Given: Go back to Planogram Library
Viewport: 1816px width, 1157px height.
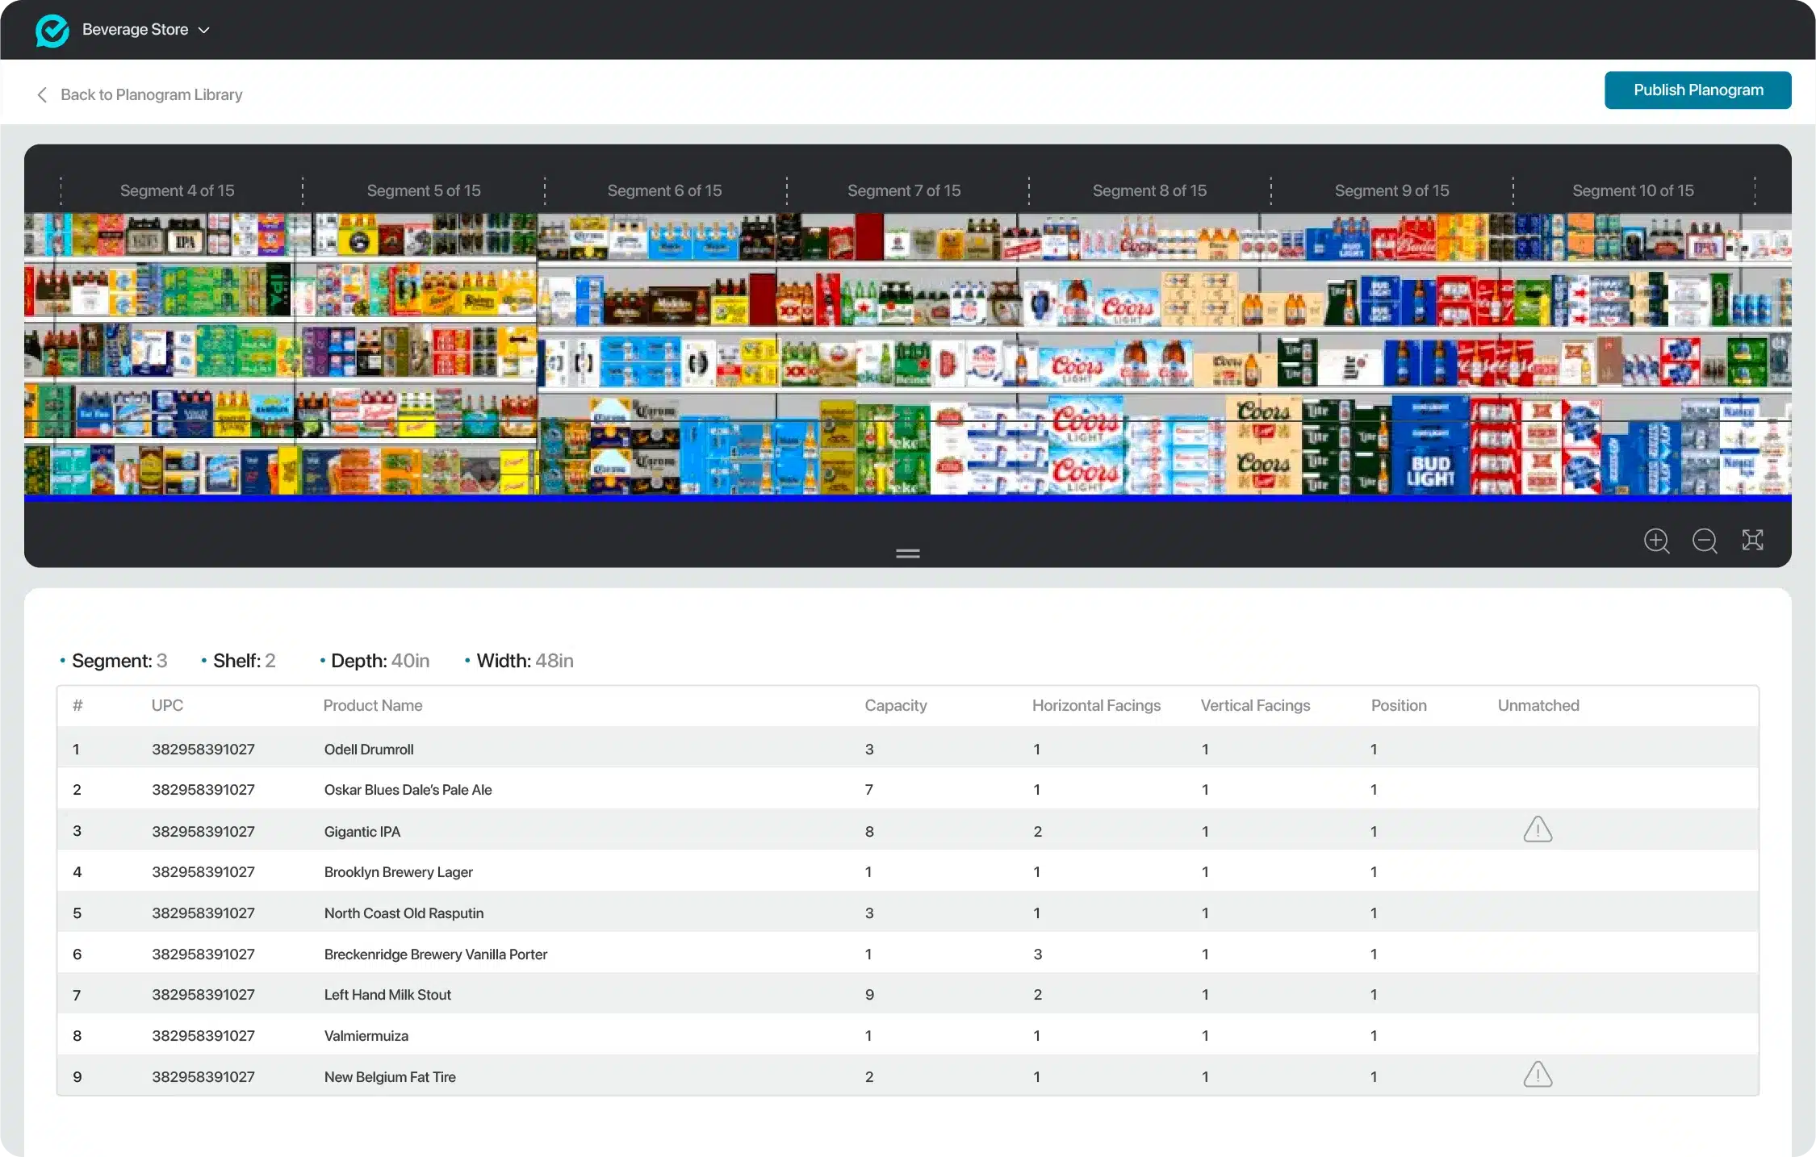Looking at the screenshot, I should 151,94.
